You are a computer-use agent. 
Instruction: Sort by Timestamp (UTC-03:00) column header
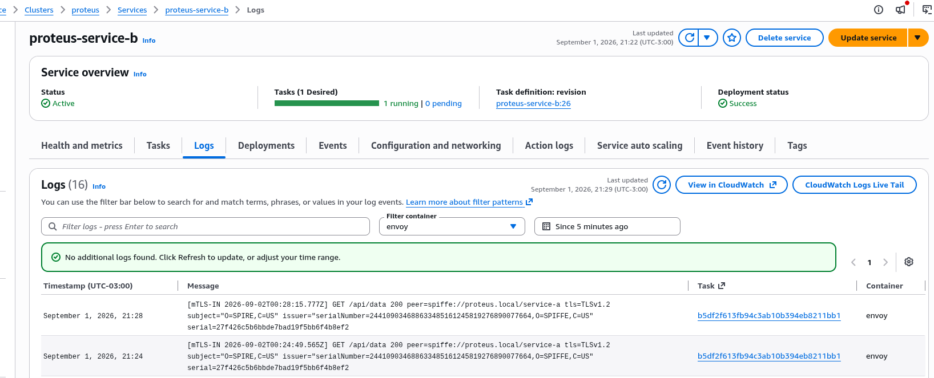88,286
